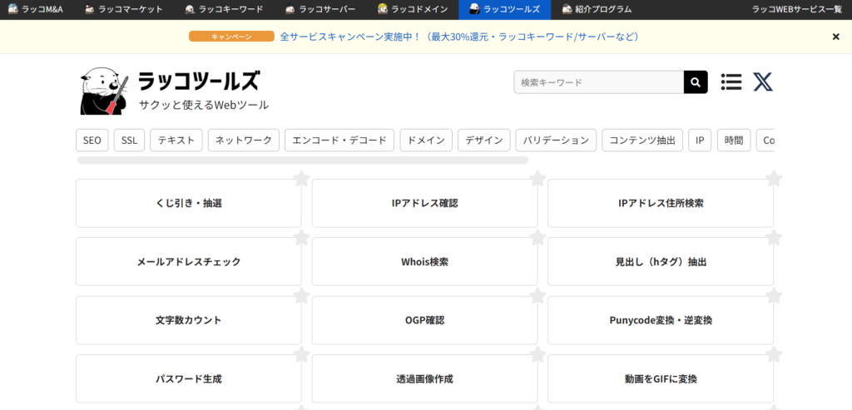Filter by SEO category tag

coord(92,140)
